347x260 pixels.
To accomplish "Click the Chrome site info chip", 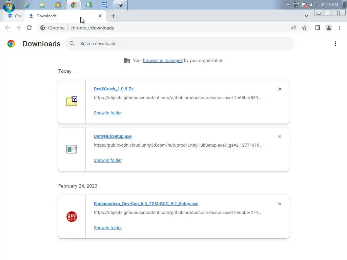I will click(53, 28).
